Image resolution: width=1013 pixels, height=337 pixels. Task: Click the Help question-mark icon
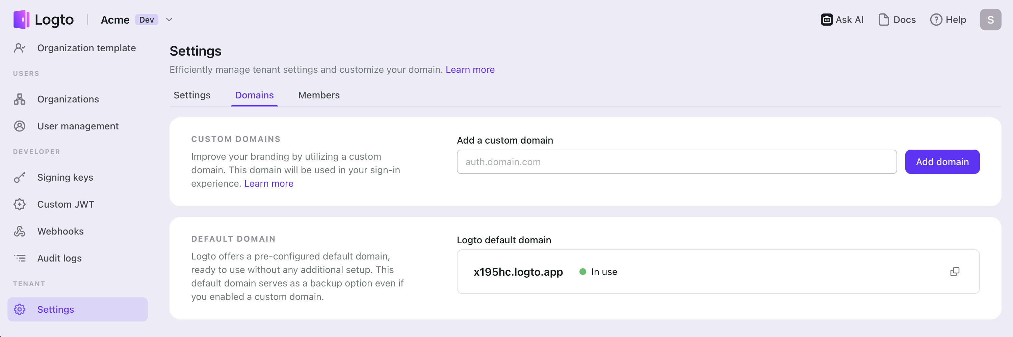(936, 19)
